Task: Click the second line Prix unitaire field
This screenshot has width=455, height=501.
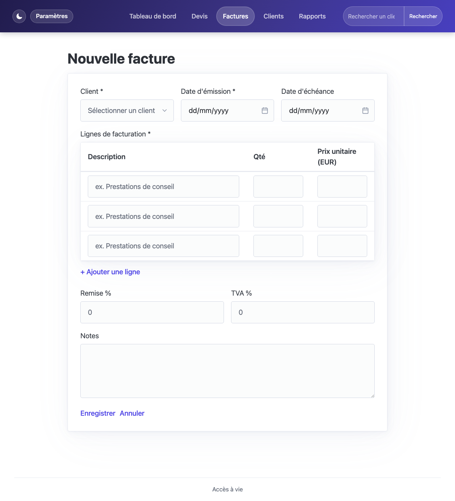Action: tap(342, 216)
